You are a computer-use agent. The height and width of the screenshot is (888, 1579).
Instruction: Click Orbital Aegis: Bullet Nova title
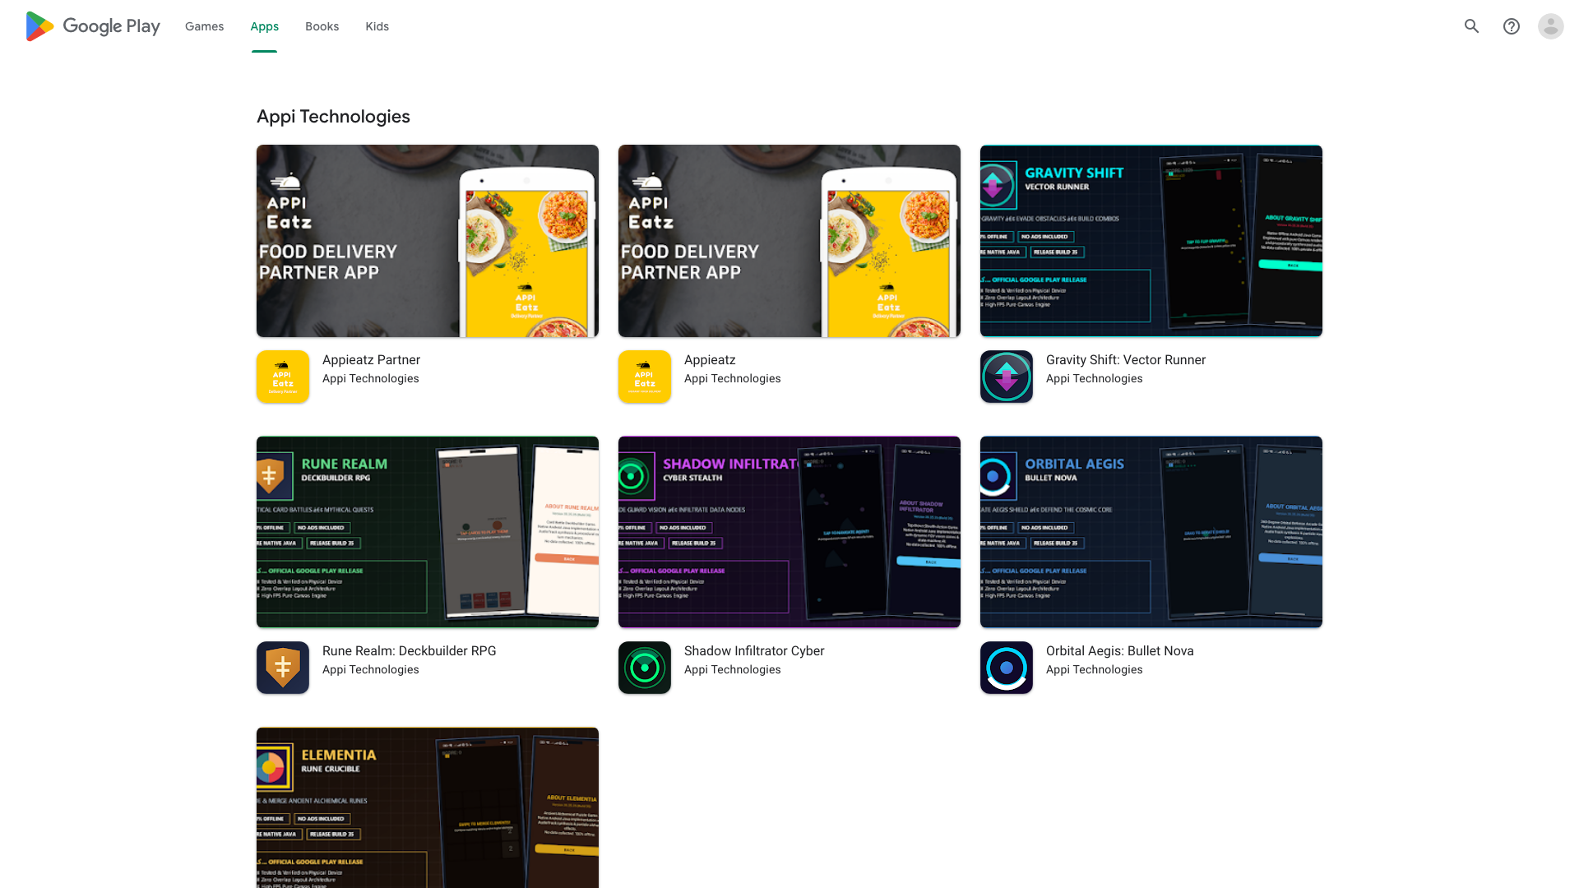1120,651
